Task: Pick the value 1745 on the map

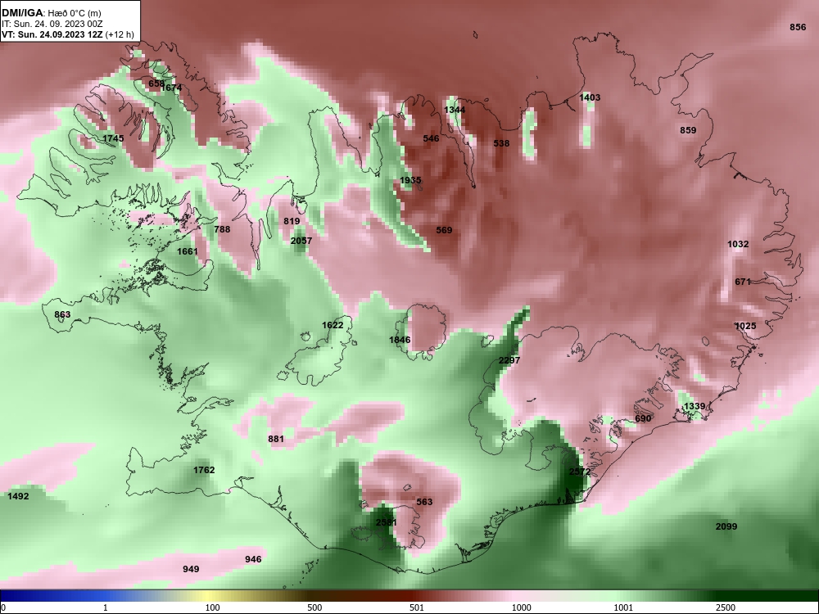Action: coord(113,138)
